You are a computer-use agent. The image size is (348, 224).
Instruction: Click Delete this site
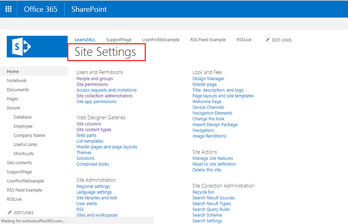(x=207, y=170)
